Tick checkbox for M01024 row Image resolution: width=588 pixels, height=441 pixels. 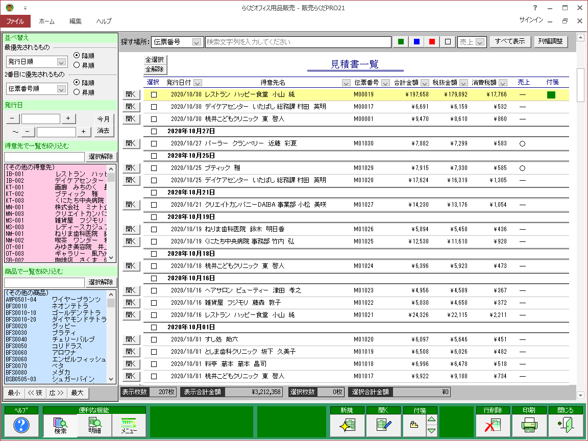pyautogui.click(x=154, y=266)
